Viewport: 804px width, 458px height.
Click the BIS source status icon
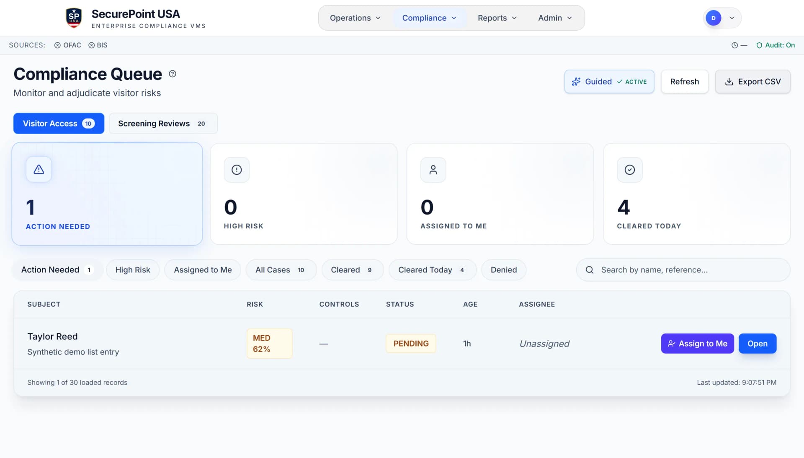(x=91, y=45)
